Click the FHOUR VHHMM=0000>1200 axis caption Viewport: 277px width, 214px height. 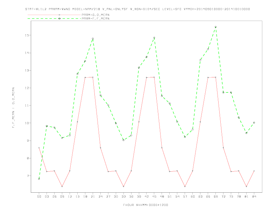(145, 205)
